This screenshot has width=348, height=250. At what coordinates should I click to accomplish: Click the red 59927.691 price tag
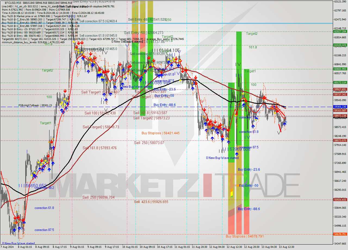340,89
